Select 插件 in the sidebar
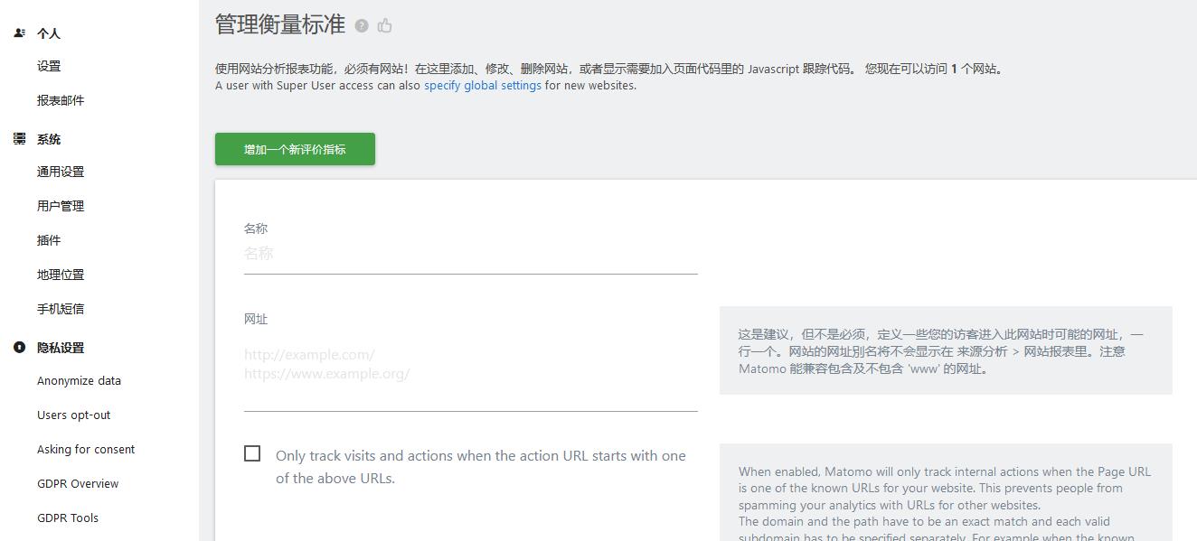The height and width of the screenshot is (541, 1197). pyautogui.click(x=49, y=239)
